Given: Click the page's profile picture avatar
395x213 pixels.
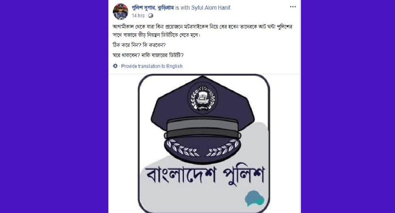Looking at the screenshot, I should click(x=120, y=11).
